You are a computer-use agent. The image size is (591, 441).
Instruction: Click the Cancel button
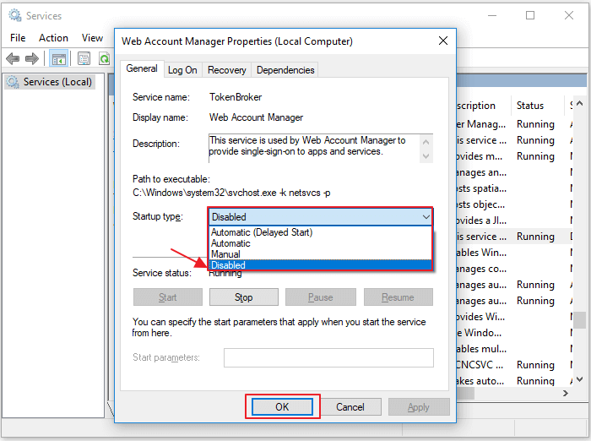point(350,407)
